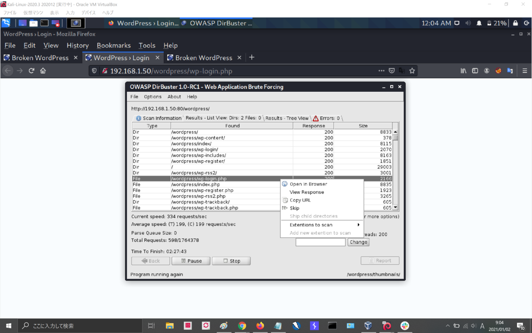Switch to Results - Tree View tab
This screenshot has width=532, height=333.
coord(286,118)
